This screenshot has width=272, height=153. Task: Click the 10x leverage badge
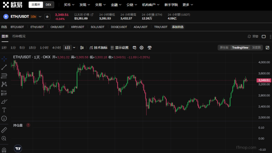[33, 16]
